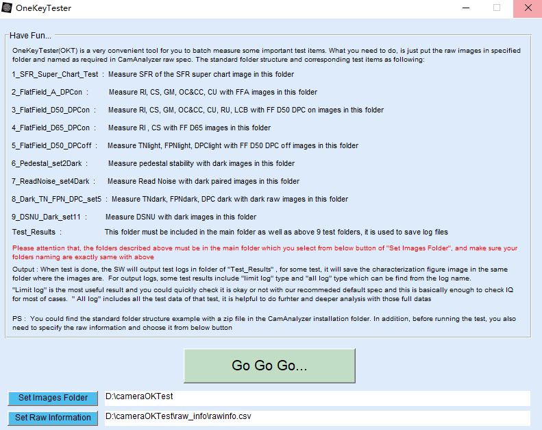
Task: Click the 'Output : When test is done' paragraph
Action: coord(260,274)
